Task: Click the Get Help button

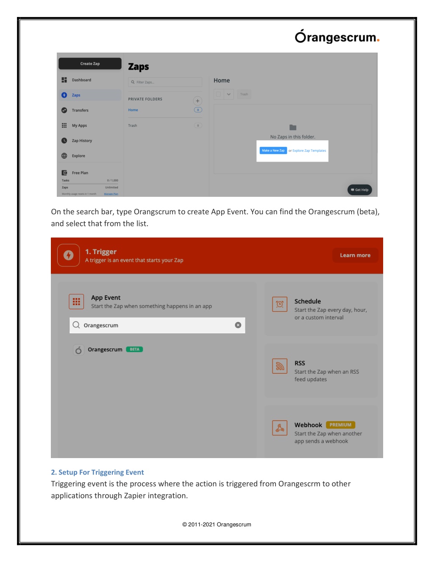Action: coord(360,190)
